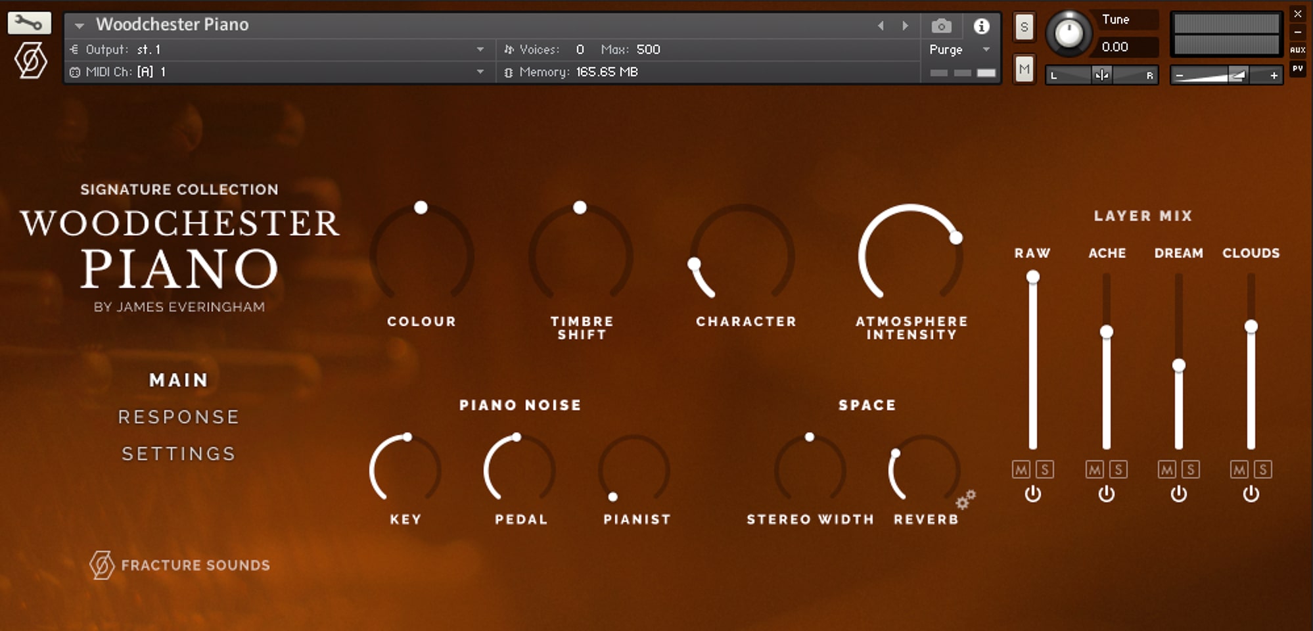Open reverb settings gear icon
Viewport: 1313px width, 631px height.
(x=965, y=500)
